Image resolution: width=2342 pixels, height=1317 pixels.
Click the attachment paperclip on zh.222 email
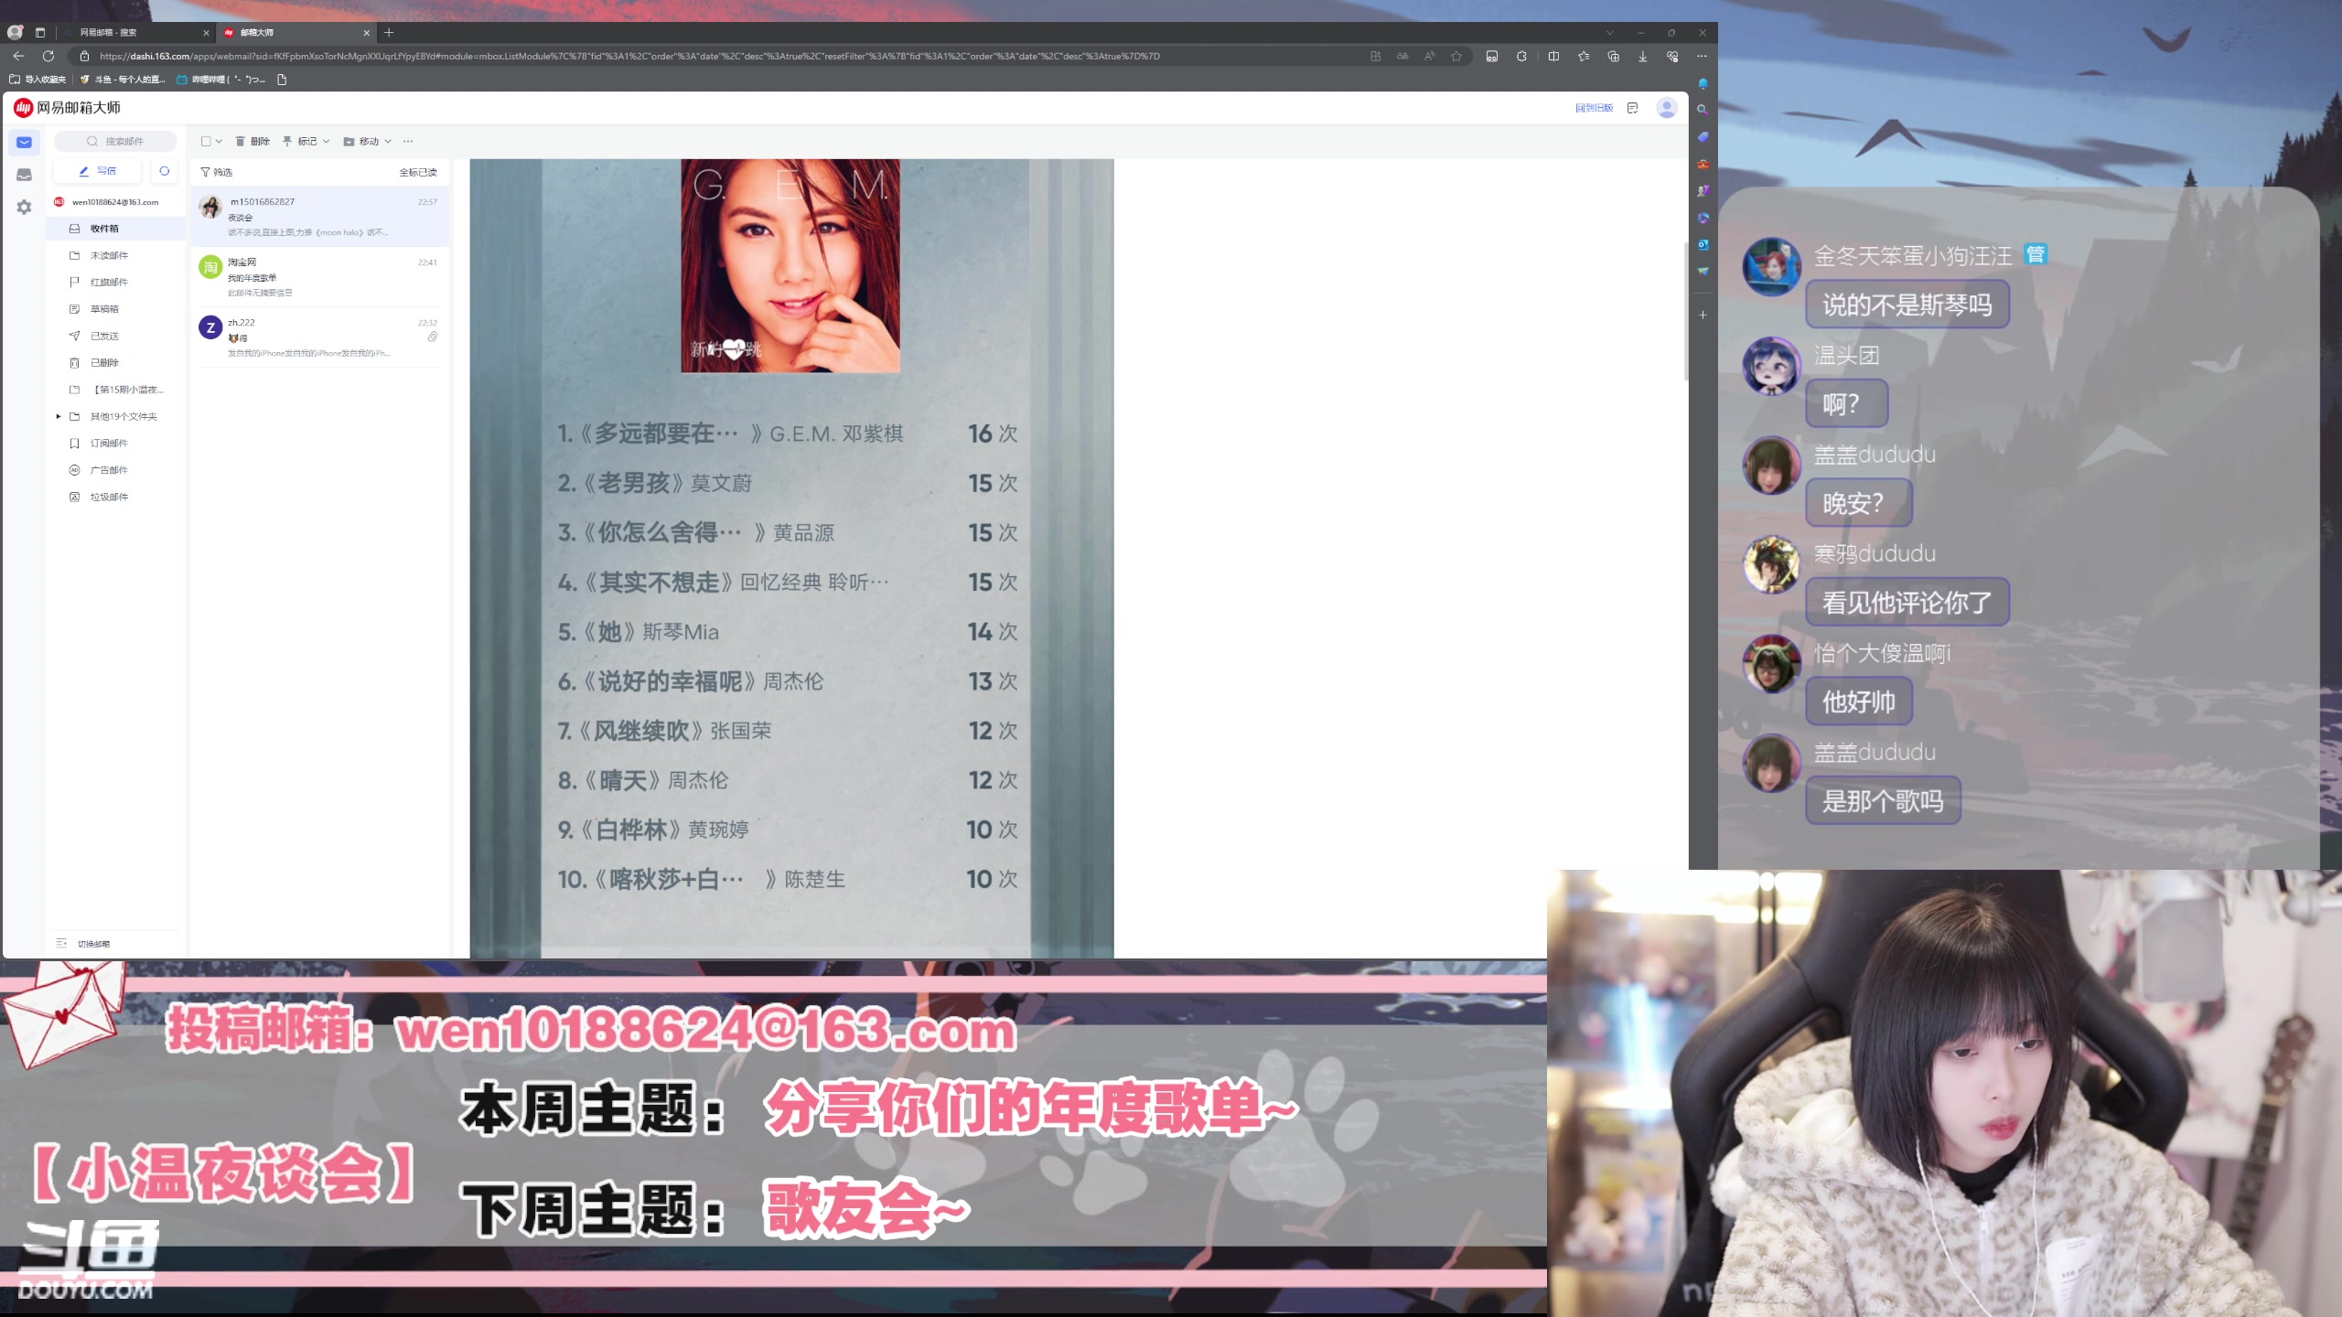(433, 337)
